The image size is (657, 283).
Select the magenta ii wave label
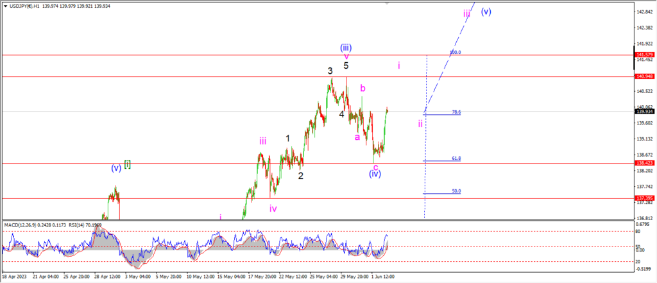pos(420,123)
